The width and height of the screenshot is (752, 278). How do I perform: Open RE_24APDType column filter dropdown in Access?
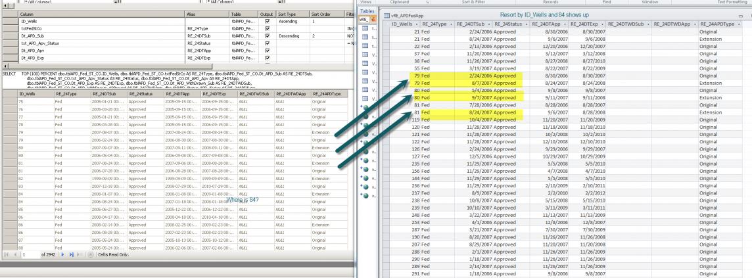(x=740, y=24)
